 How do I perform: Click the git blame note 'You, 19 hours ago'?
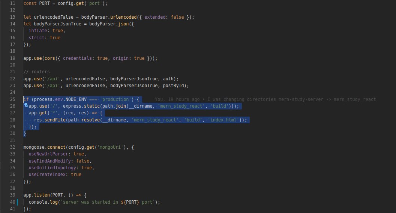tap(177, 99)
